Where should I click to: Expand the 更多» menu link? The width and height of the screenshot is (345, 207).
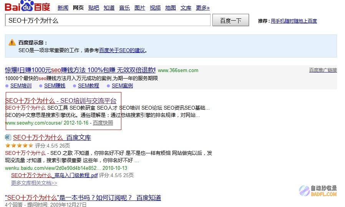point(202,8)
